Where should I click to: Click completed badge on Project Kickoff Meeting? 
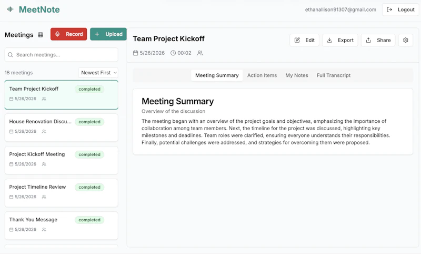point(89,154)
